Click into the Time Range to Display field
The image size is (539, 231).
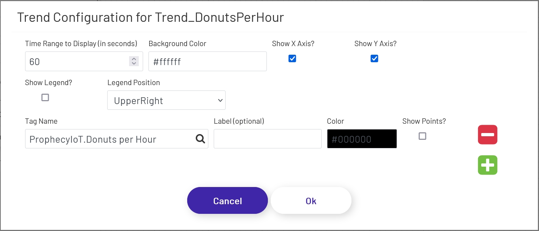pyautogui.click(x=75, y=62)
